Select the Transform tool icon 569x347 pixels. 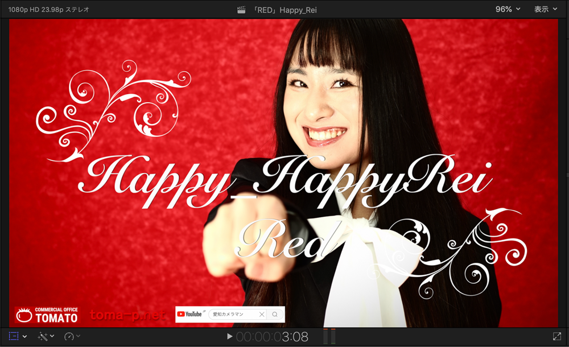[14, 336]
